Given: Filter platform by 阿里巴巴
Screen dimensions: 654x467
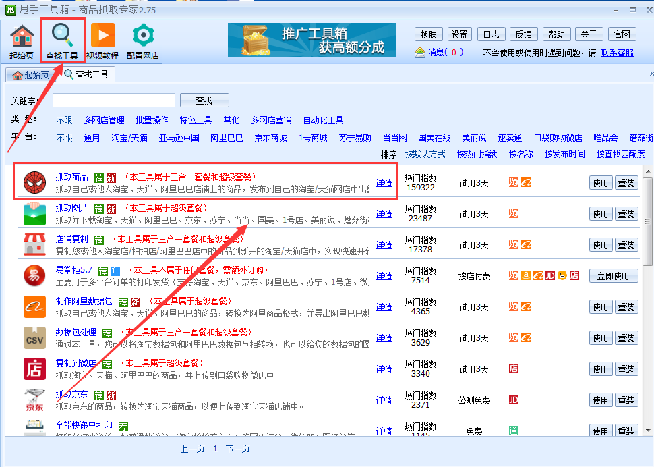Looking at the screenshot, I should 227,138.
